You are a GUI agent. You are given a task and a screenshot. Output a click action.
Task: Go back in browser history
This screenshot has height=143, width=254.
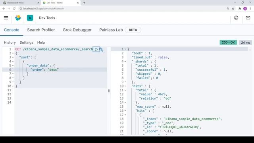4,9
